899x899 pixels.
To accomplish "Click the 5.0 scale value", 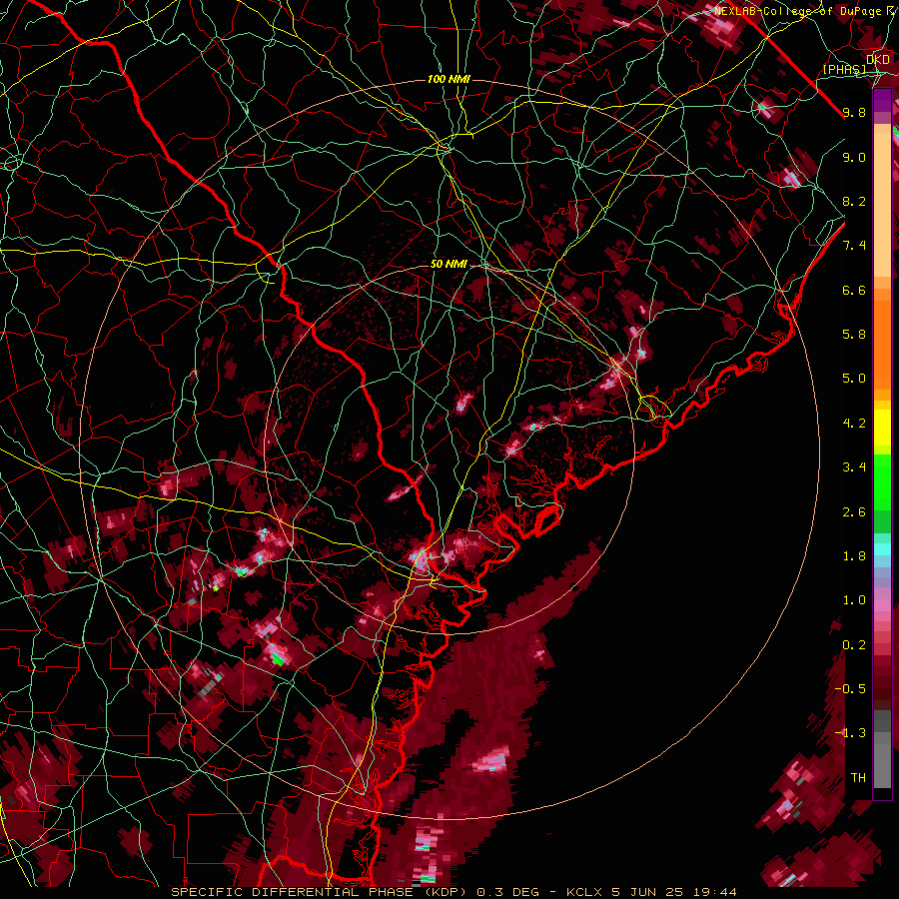I will click(854, 379).
